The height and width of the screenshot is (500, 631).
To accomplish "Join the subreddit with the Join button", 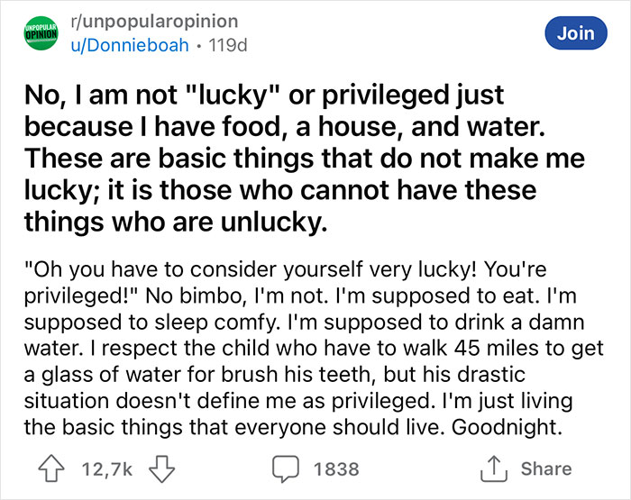I will (575, 33).
